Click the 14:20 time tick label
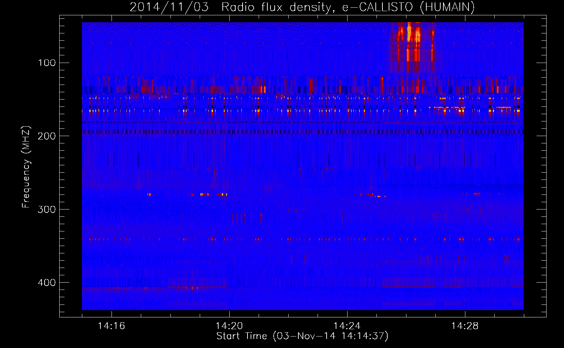The image size is (564, 348). [x=229, y=326]
